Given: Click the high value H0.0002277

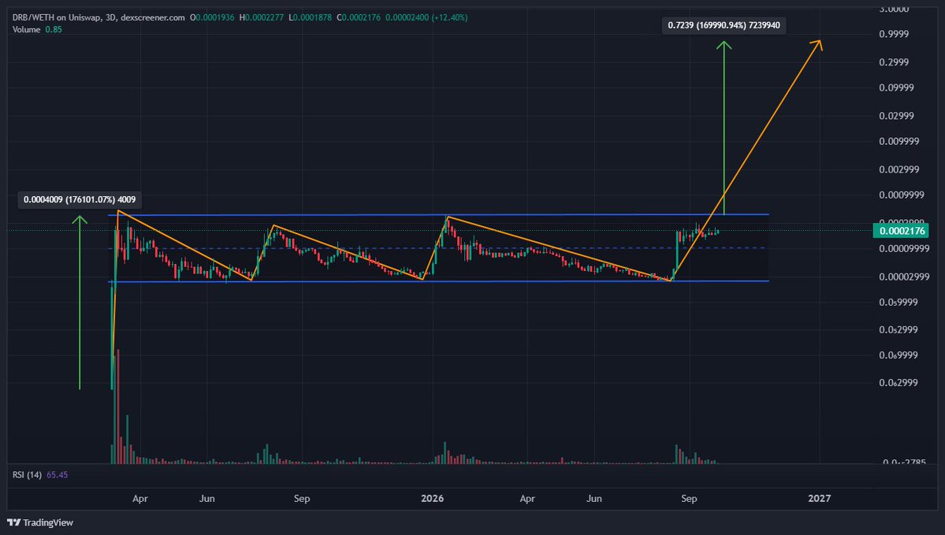Looking at the screenshot, I should click(x=262, y=17).
